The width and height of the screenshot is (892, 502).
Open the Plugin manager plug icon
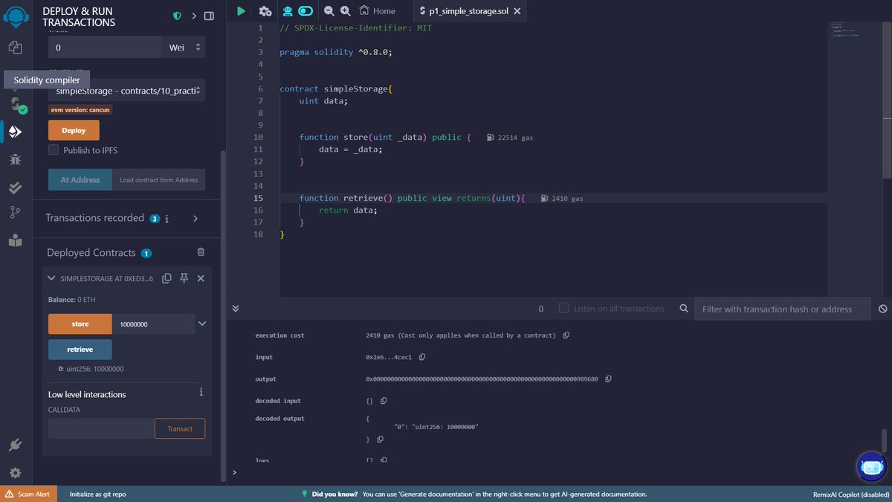16,445
